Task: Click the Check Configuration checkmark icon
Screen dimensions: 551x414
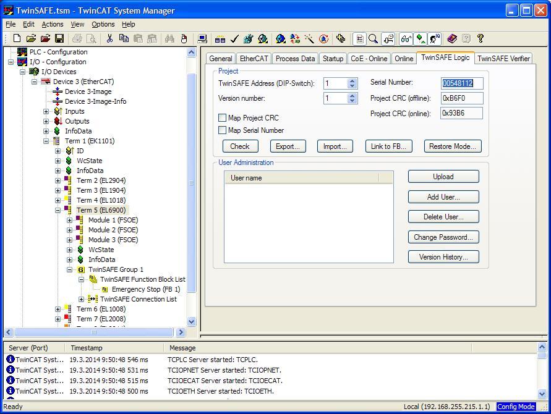Action: (234, 39)
